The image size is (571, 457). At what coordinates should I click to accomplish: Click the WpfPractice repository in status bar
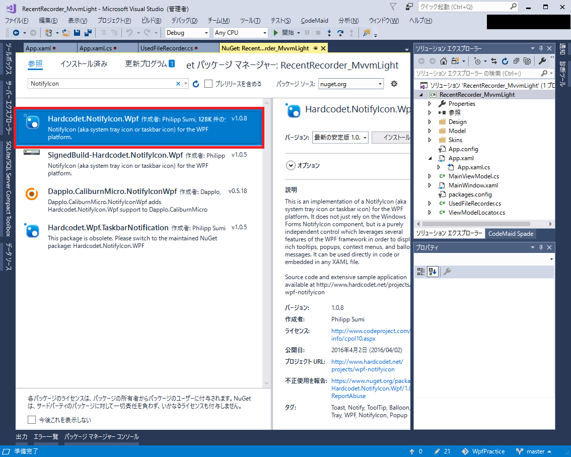[483, 451]
